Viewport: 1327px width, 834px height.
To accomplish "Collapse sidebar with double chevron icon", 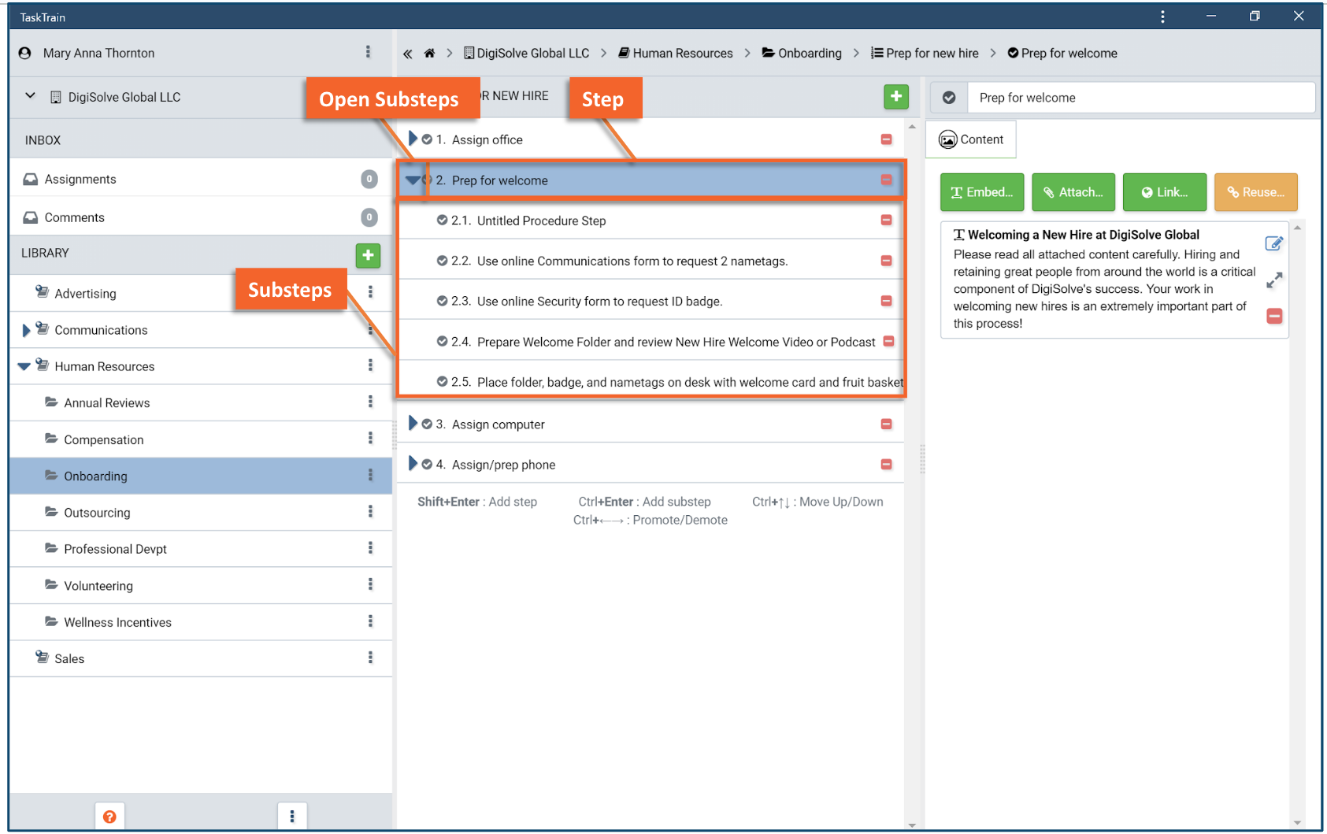I will [408, 54].
